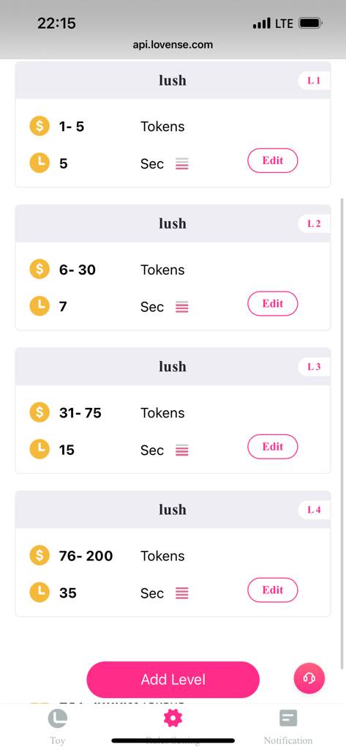Edit the L2 lush level
Viewport: 346px width, 750px height.
(272, 304)
